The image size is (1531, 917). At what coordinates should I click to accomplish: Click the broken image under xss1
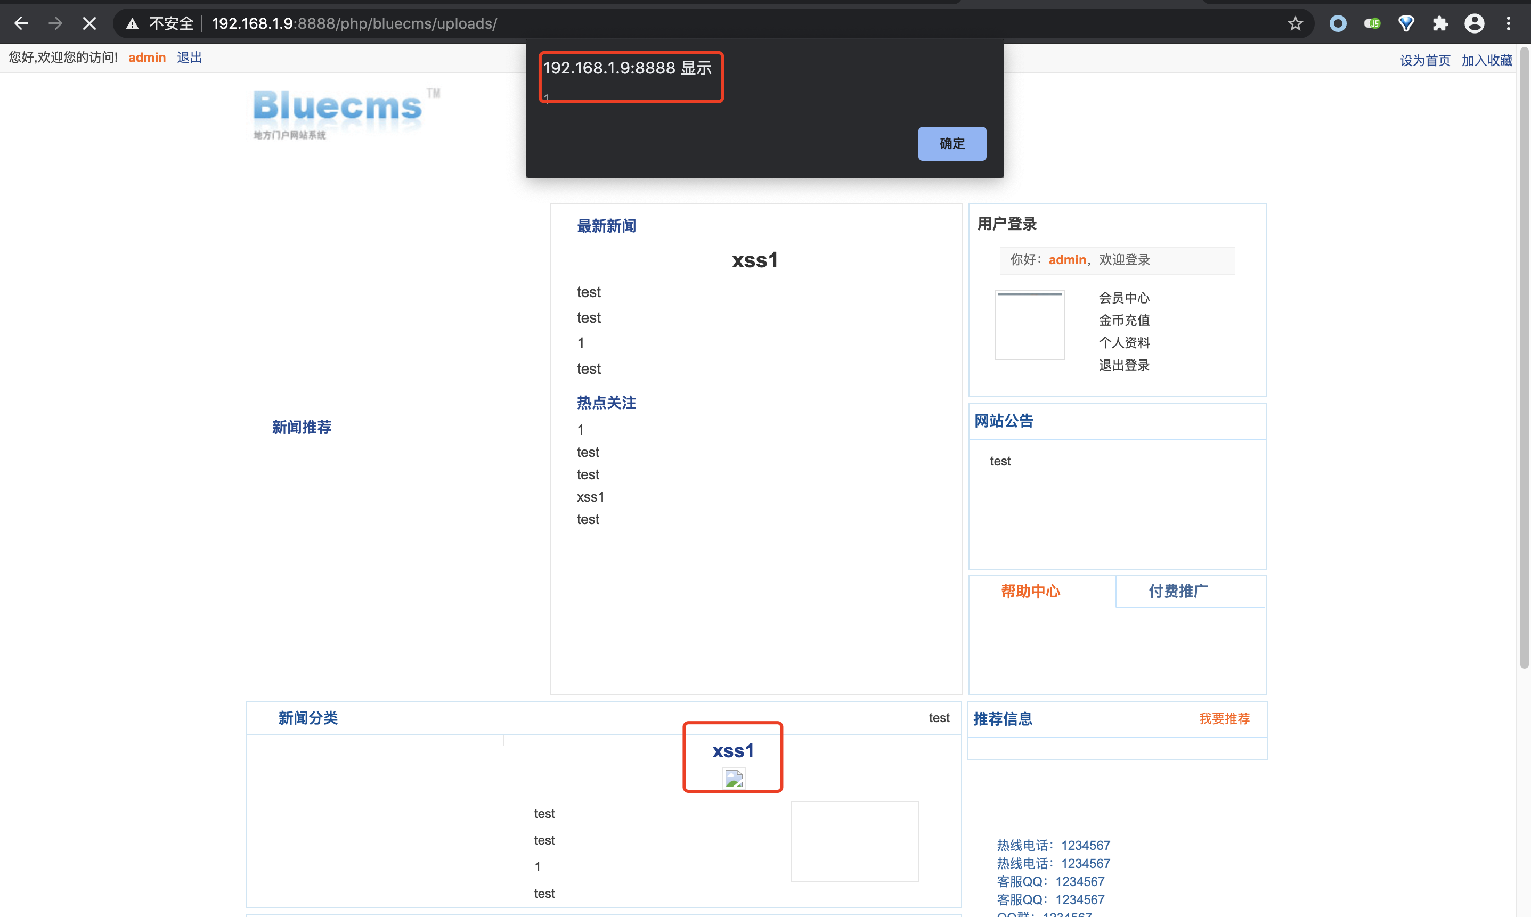[734, 778]
